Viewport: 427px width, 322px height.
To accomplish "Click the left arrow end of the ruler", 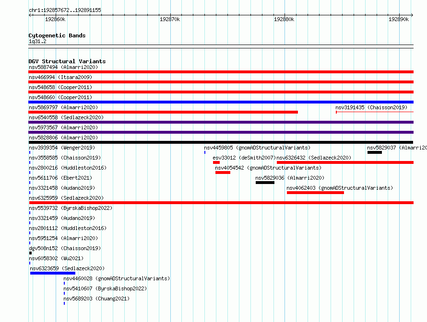I will pos(30,15).
